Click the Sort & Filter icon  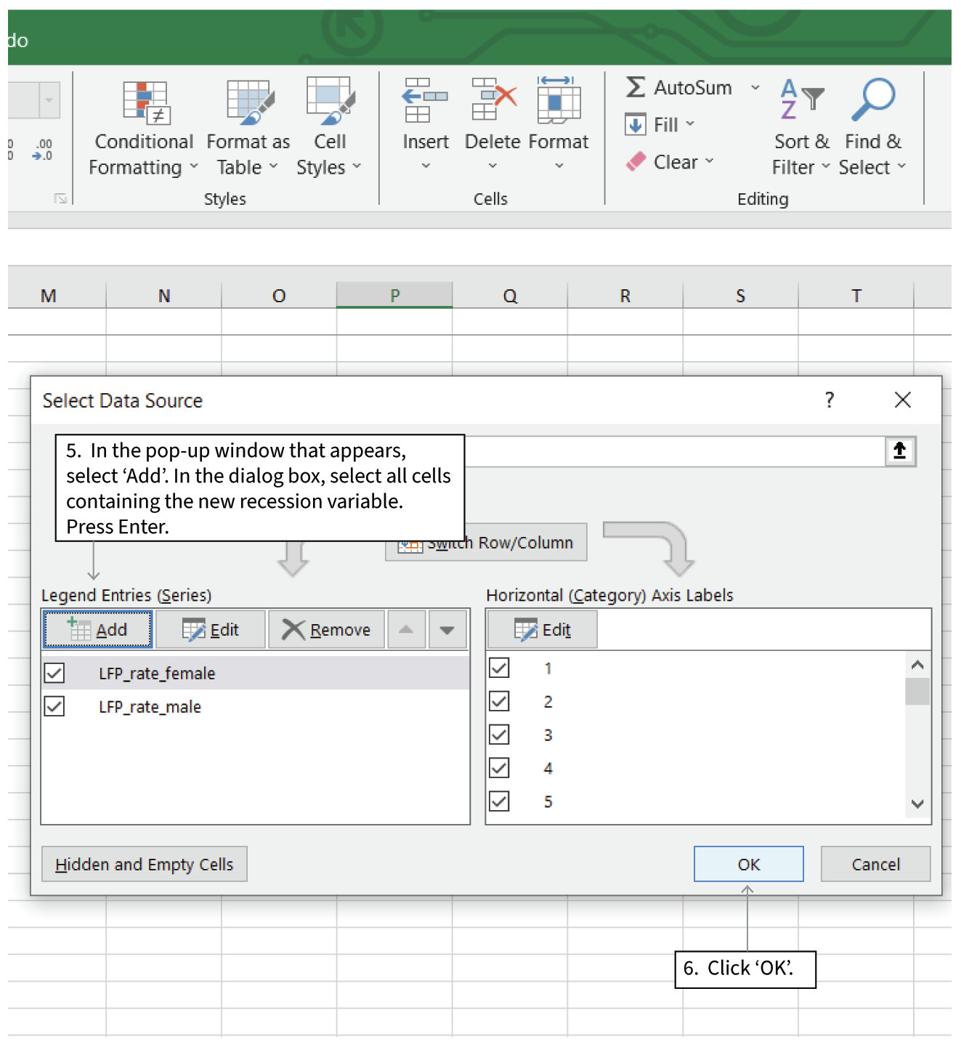click(801, 100)
